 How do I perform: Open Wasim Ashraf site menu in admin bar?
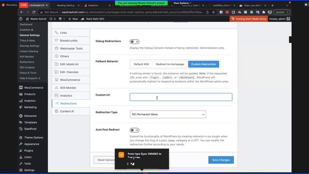pyautogui.click(x=36, y=19)
